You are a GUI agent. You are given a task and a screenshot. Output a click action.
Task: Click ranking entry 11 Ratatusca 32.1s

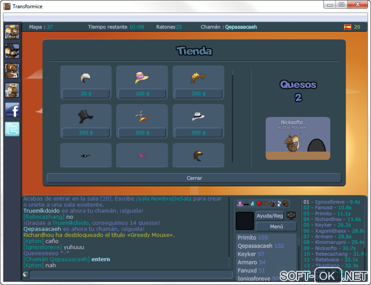(x=331, y=260)
